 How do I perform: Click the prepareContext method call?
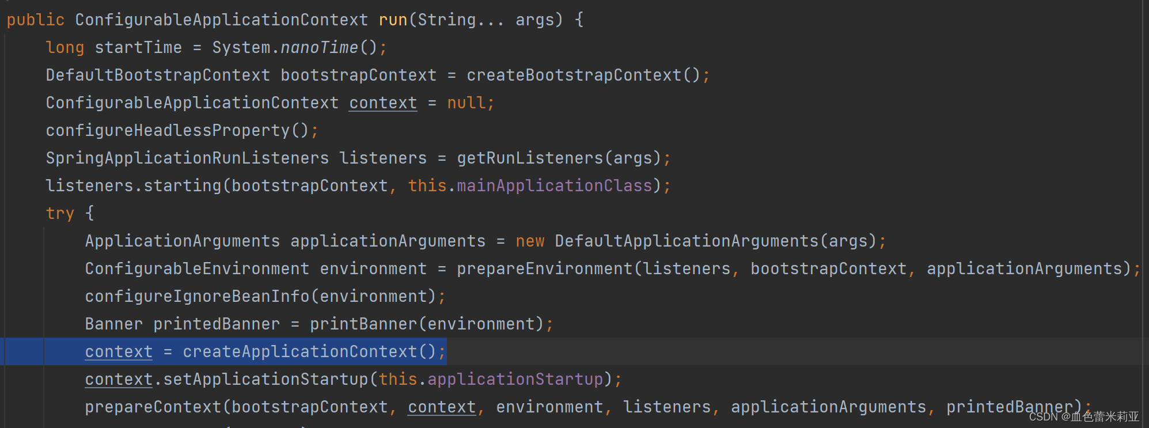point(153,407)
